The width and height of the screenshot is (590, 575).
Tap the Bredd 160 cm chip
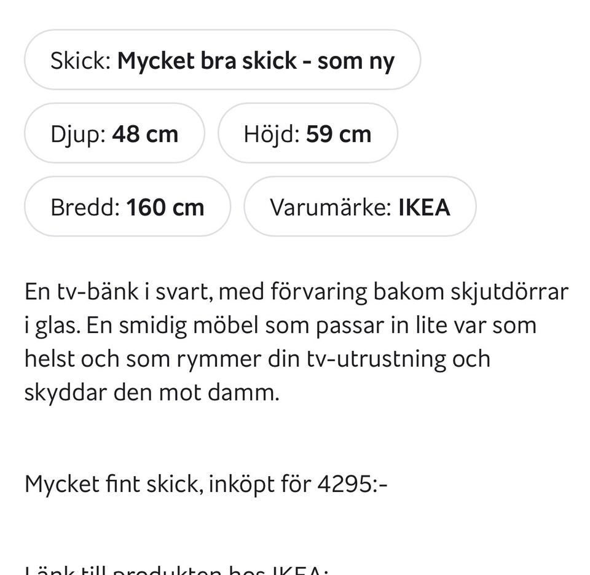pos(128,206)
